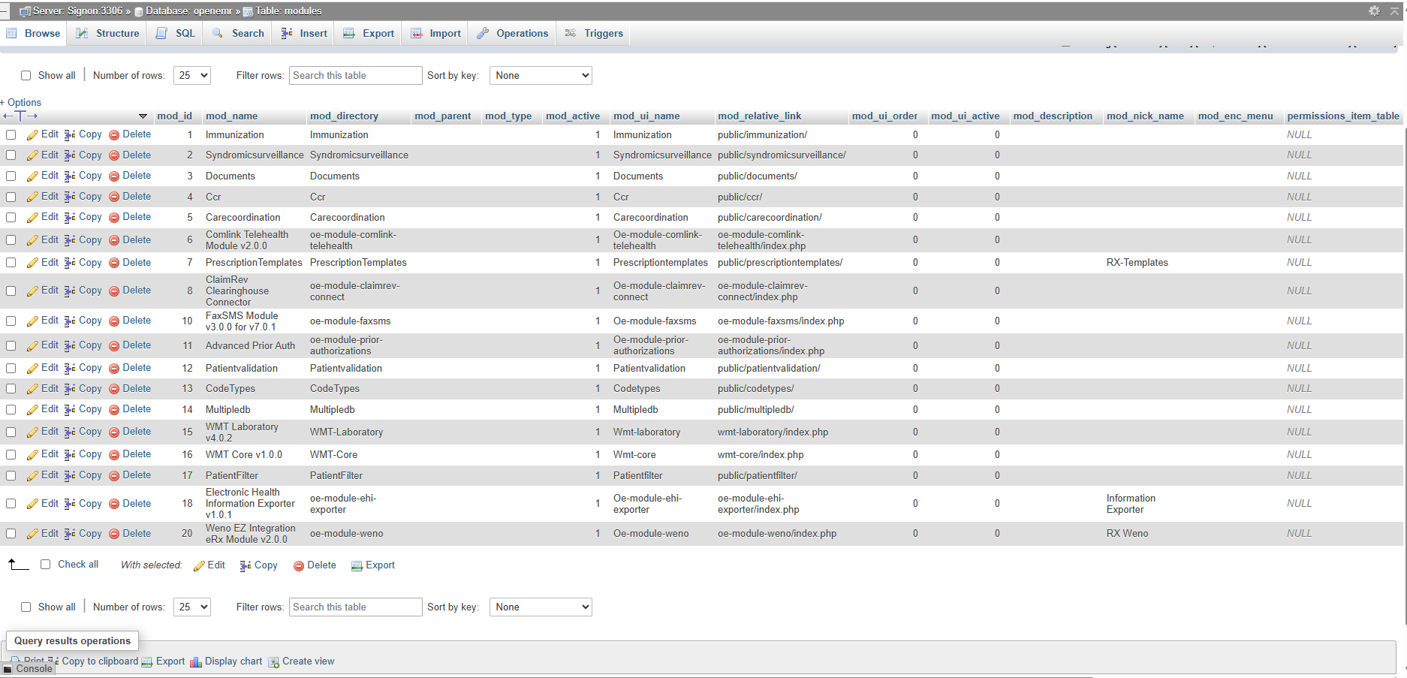Click the red Delete icon for the Ccr row
The image size is (1407, 678).
114,197
